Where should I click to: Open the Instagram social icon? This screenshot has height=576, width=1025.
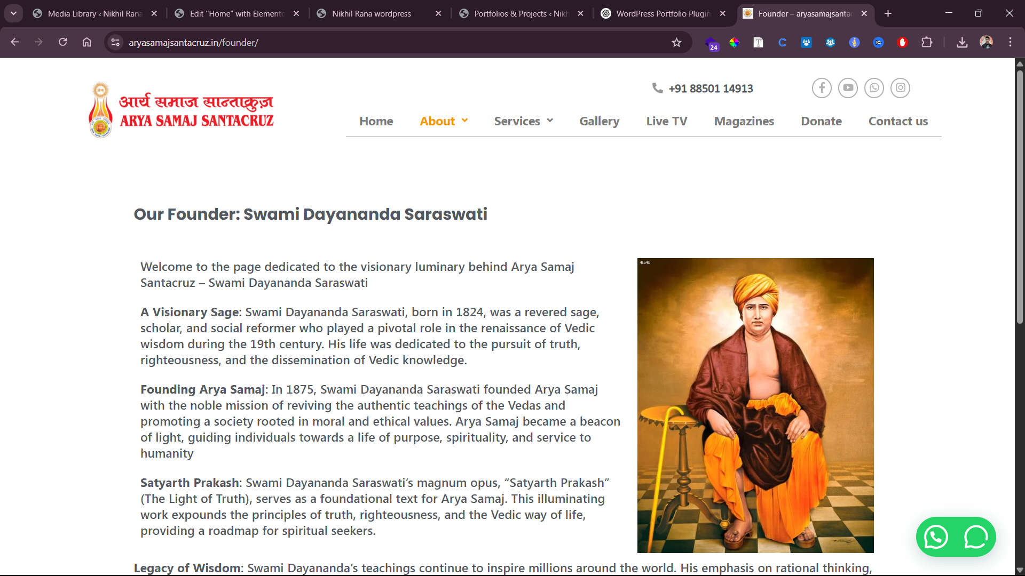coord(900,88)
